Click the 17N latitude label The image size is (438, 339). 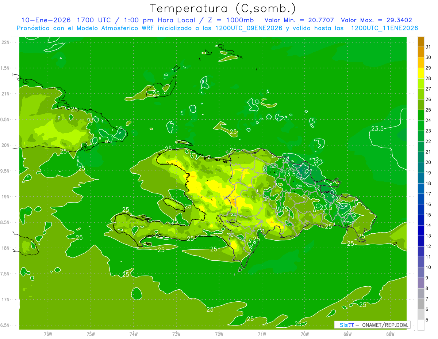[6, 300]
